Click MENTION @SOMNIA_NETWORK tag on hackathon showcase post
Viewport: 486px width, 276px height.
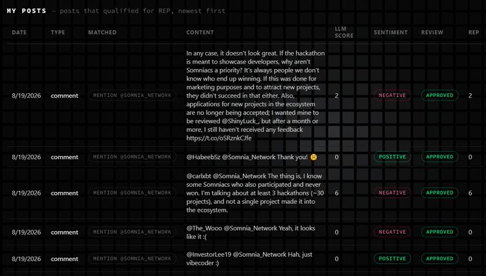click(132, 96)
